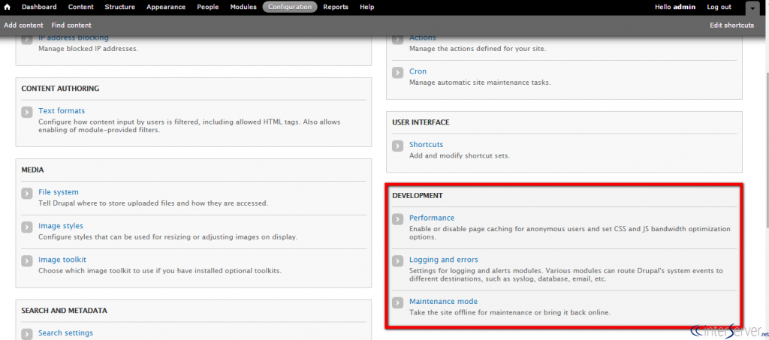The width and height of the screenshot is (769, 340).
Task: Click Edit shortcuts link
Action: [x=731, y=25]
